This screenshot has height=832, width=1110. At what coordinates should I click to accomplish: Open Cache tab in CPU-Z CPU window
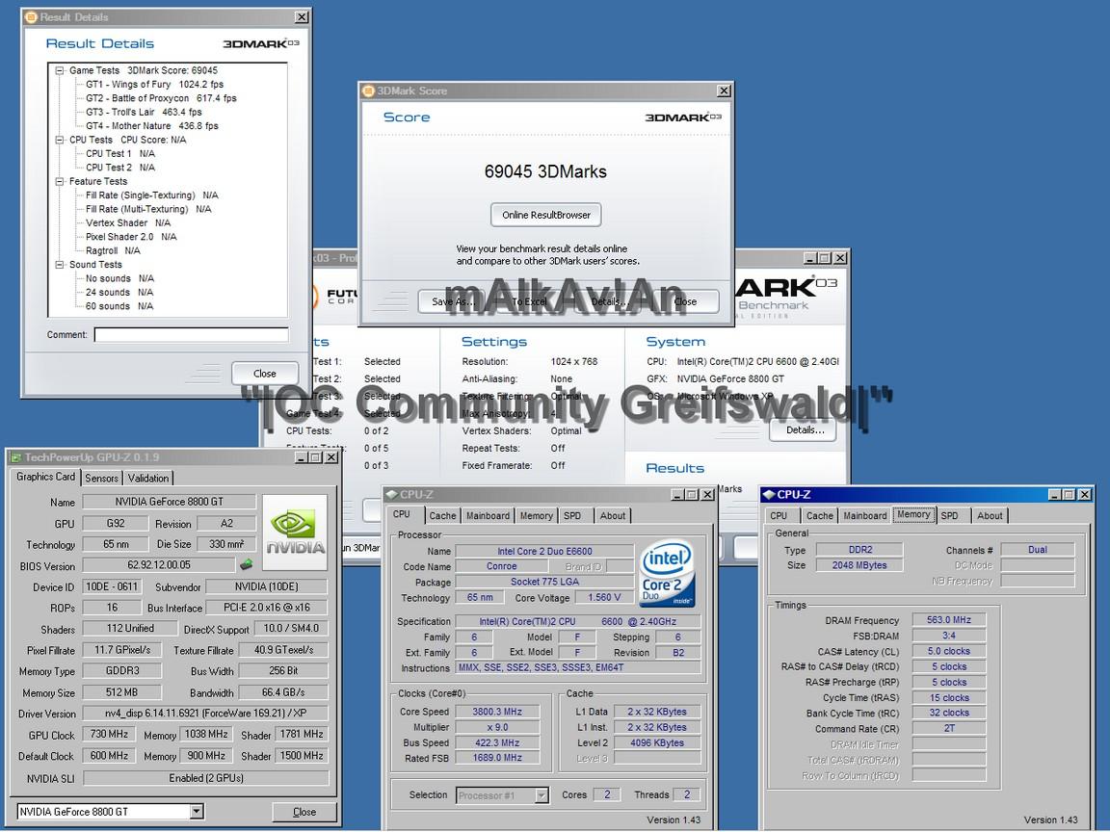[x=442, y=516]
